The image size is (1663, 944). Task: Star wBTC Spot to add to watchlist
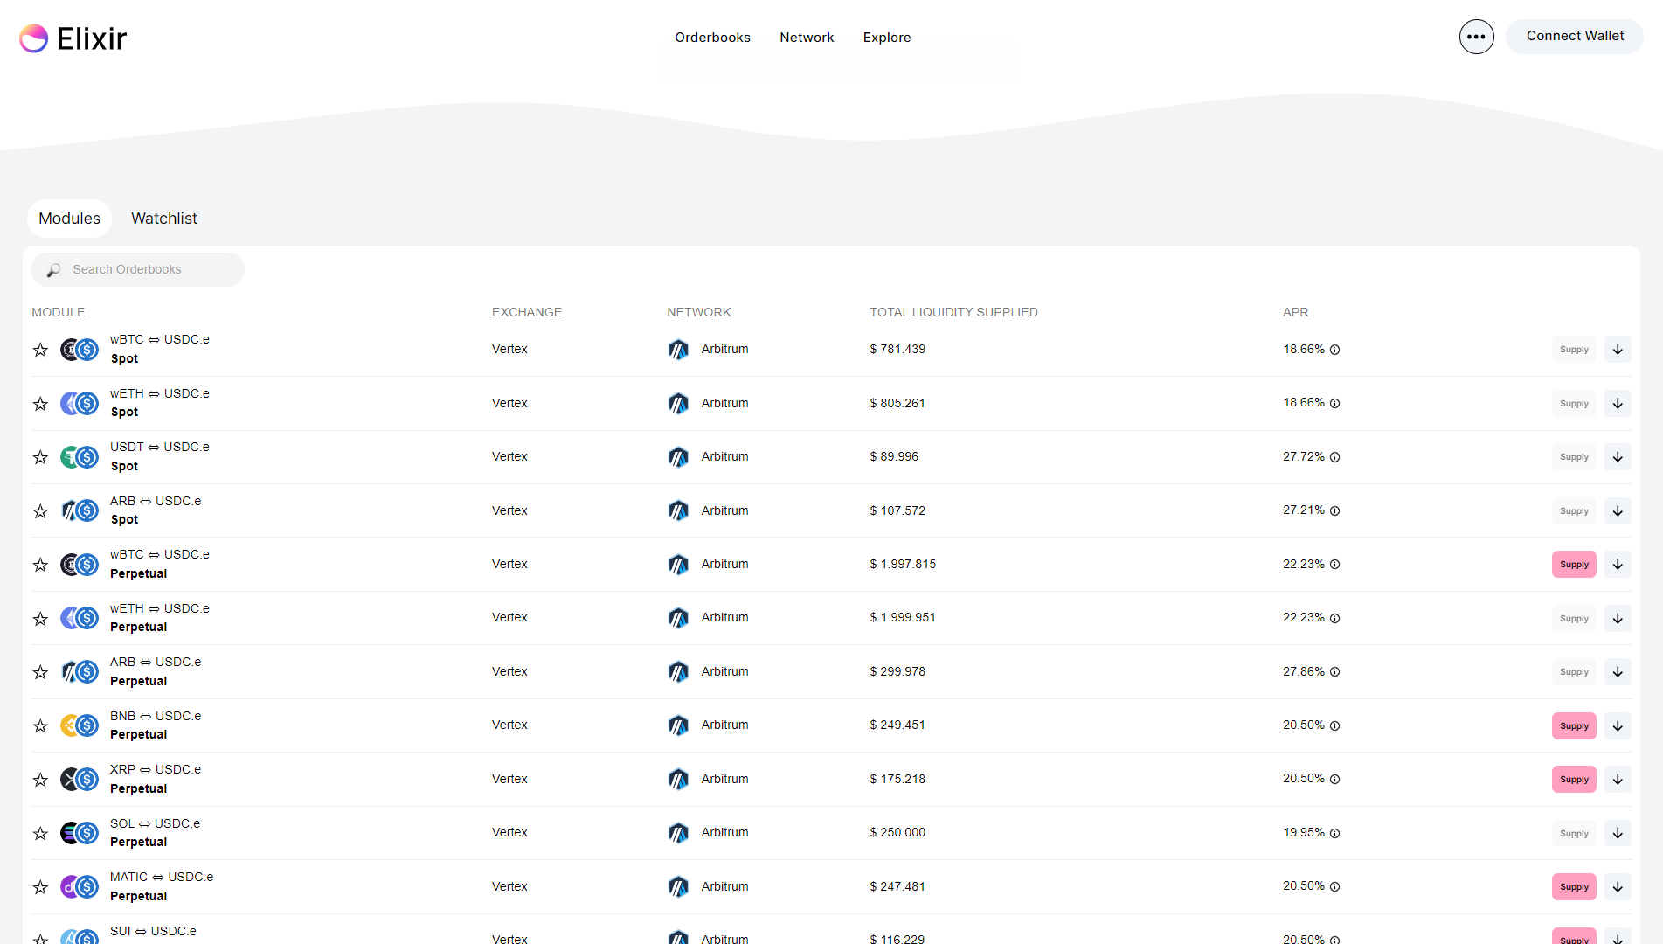(40, 350)
